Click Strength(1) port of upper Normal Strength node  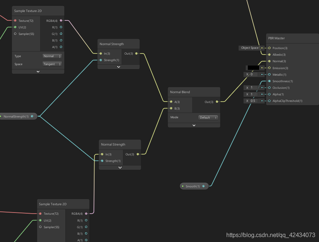point(101,60)
